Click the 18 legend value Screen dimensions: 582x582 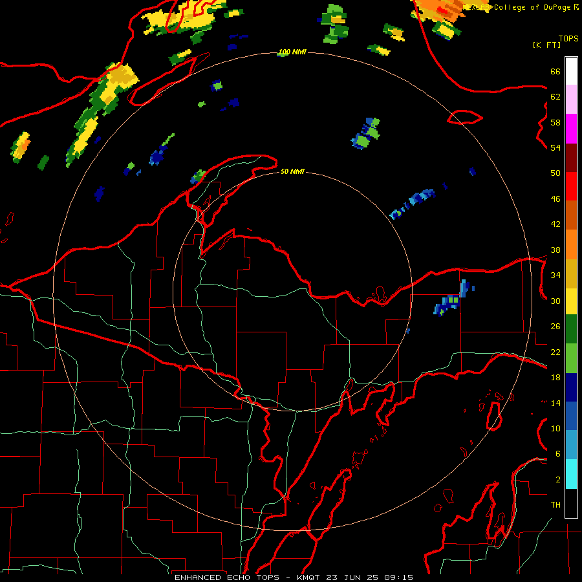click(555, 378)
